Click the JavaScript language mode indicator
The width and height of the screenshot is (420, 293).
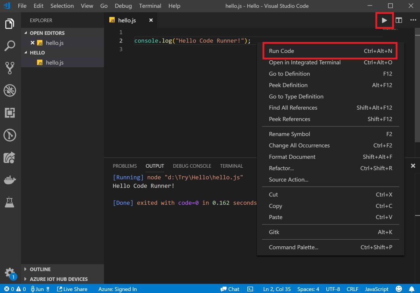376,289
